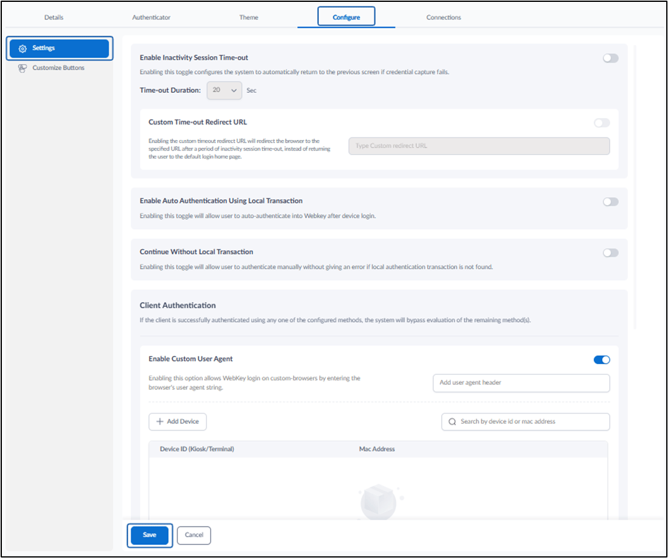This screenshot has width=668, height=558.
Task: Focus the Type Custom redirect URL field
Action: 479,146
